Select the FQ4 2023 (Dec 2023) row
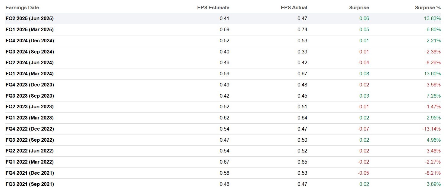 (30, 85)
